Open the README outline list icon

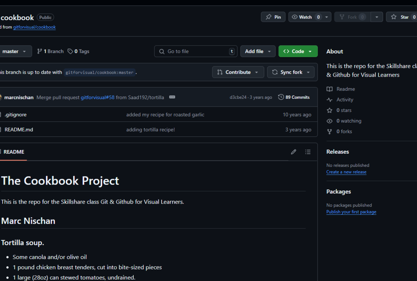click(x=308, y=152)
